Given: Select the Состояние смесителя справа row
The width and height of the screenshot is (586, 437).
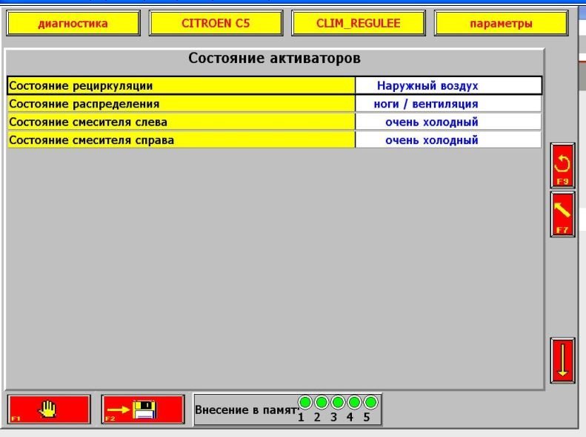Looking at the screenshot, I should click(181, 140).
